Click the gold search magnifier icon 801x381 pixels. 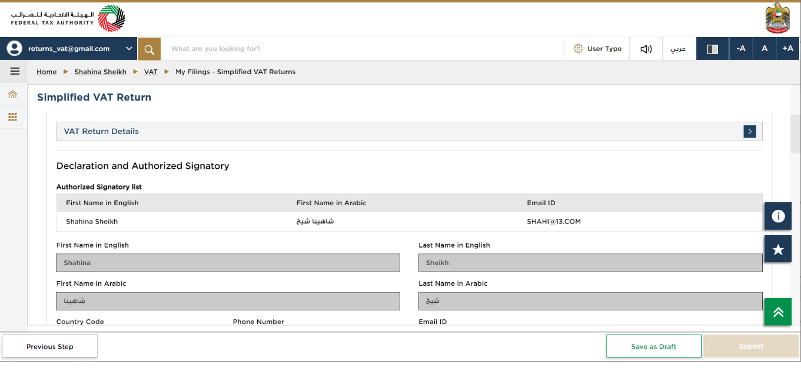click(x=149, y=49)
